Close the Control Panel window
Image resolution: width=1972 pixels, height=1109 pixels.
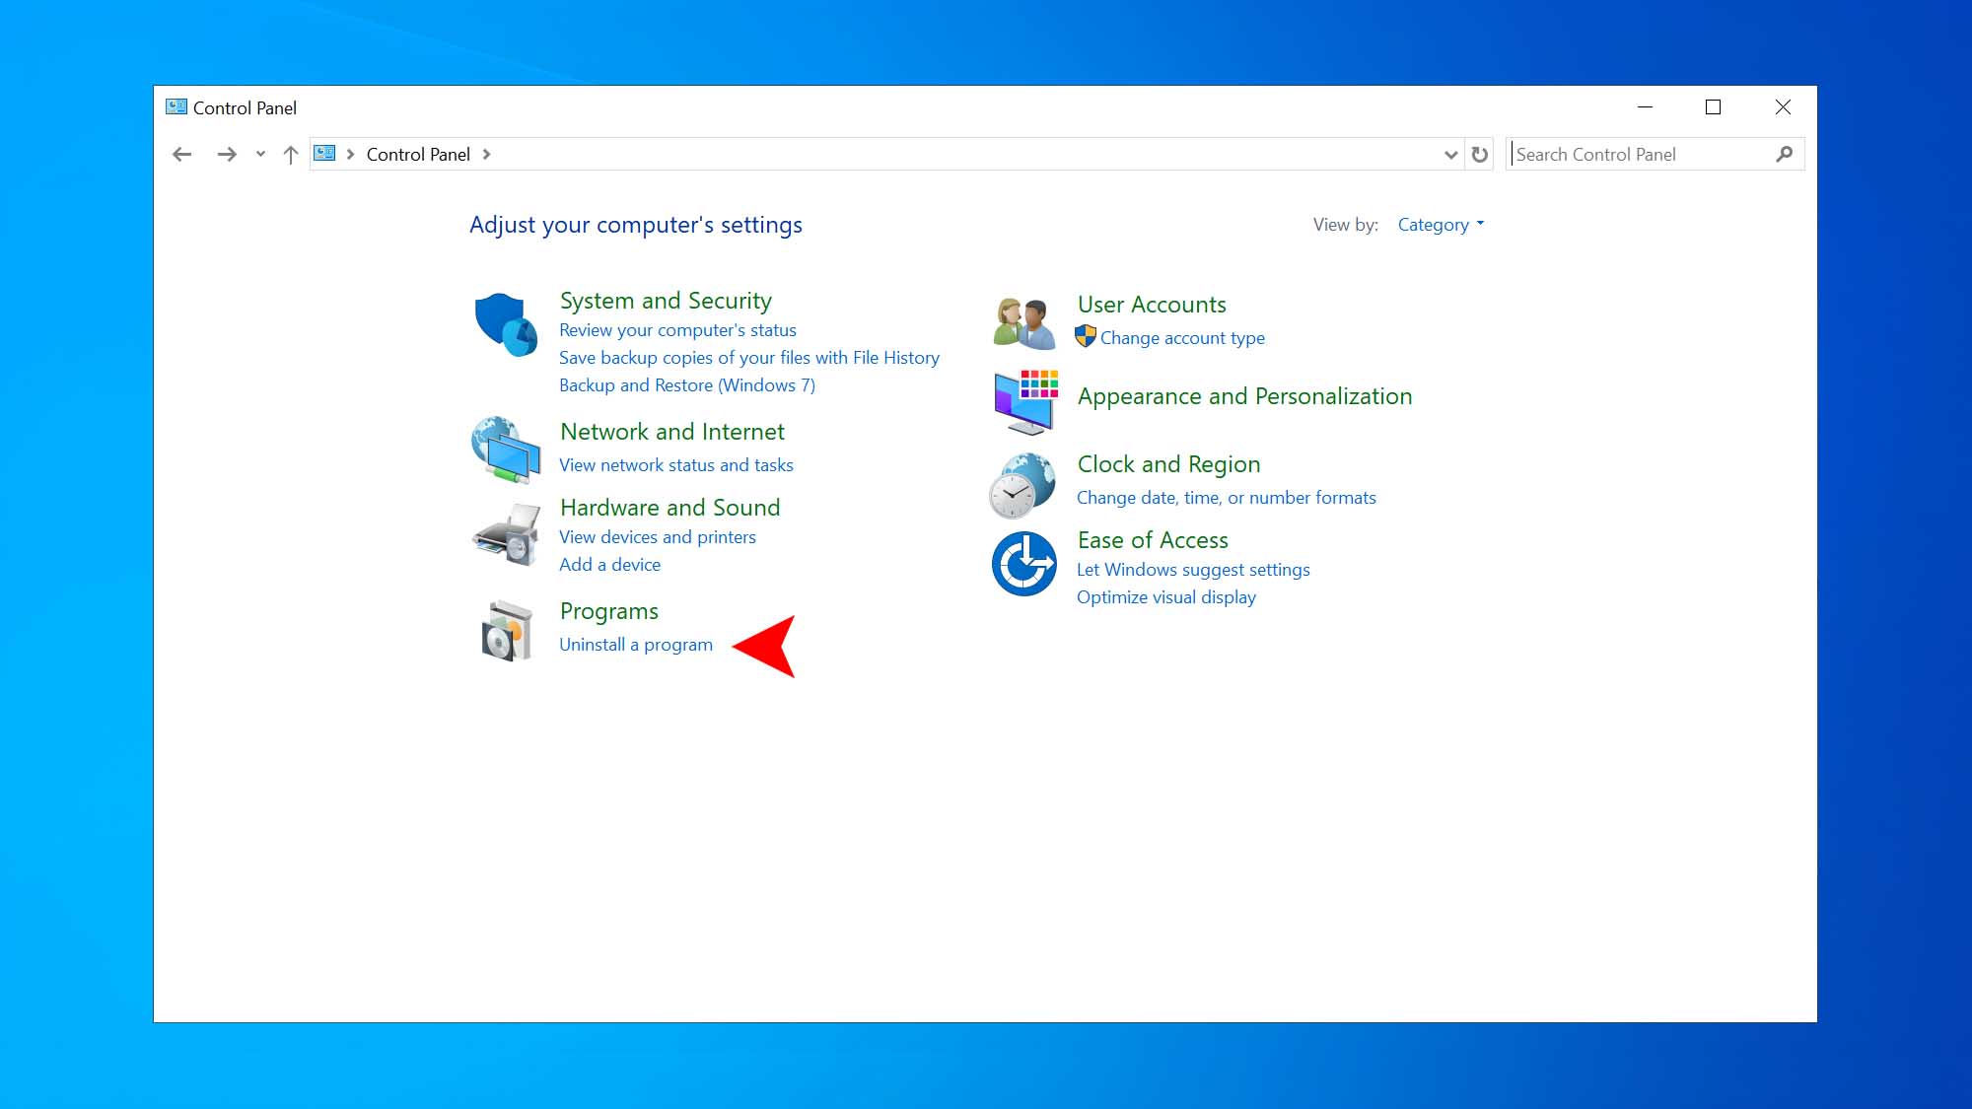click(1783, 106)
